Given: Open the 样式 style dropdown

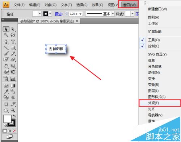Looking at the screenshot, I should point(132,14).
